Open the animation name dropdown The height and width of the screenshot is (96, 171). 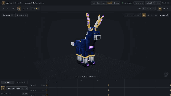17,88
